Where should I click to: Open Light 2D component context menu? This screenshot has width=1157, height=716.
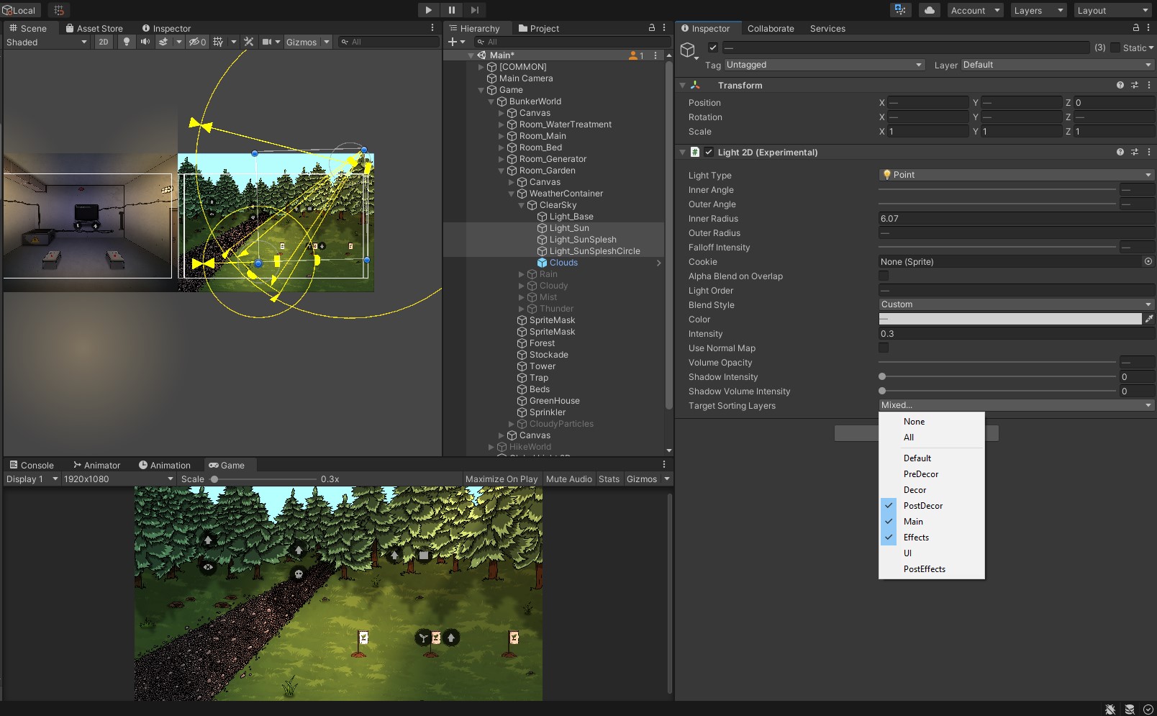[1149, 152]
